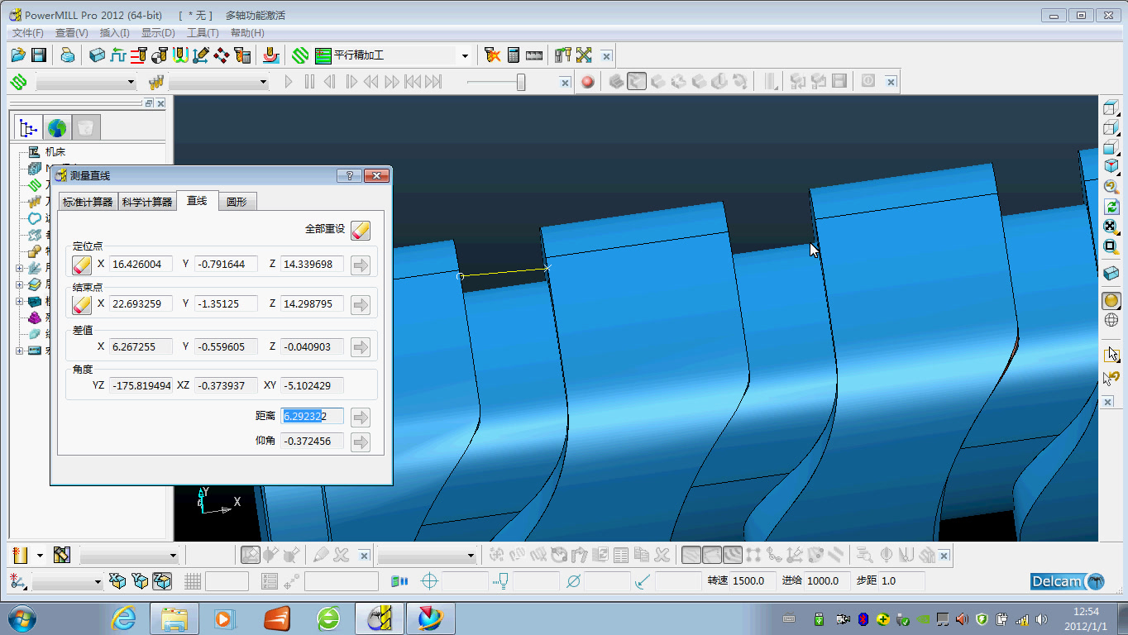Open the 工具(T) menu
The width and height of the screenshot is (1128, 635).
203,33
